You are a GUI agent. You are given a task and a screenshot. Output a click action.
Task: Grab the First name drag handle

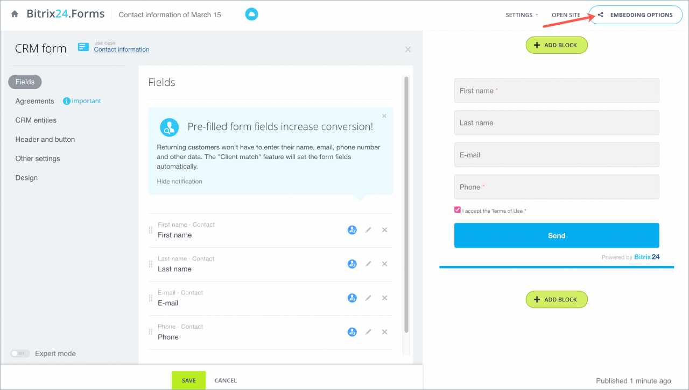pyautogui.click(x=151, y=230)
